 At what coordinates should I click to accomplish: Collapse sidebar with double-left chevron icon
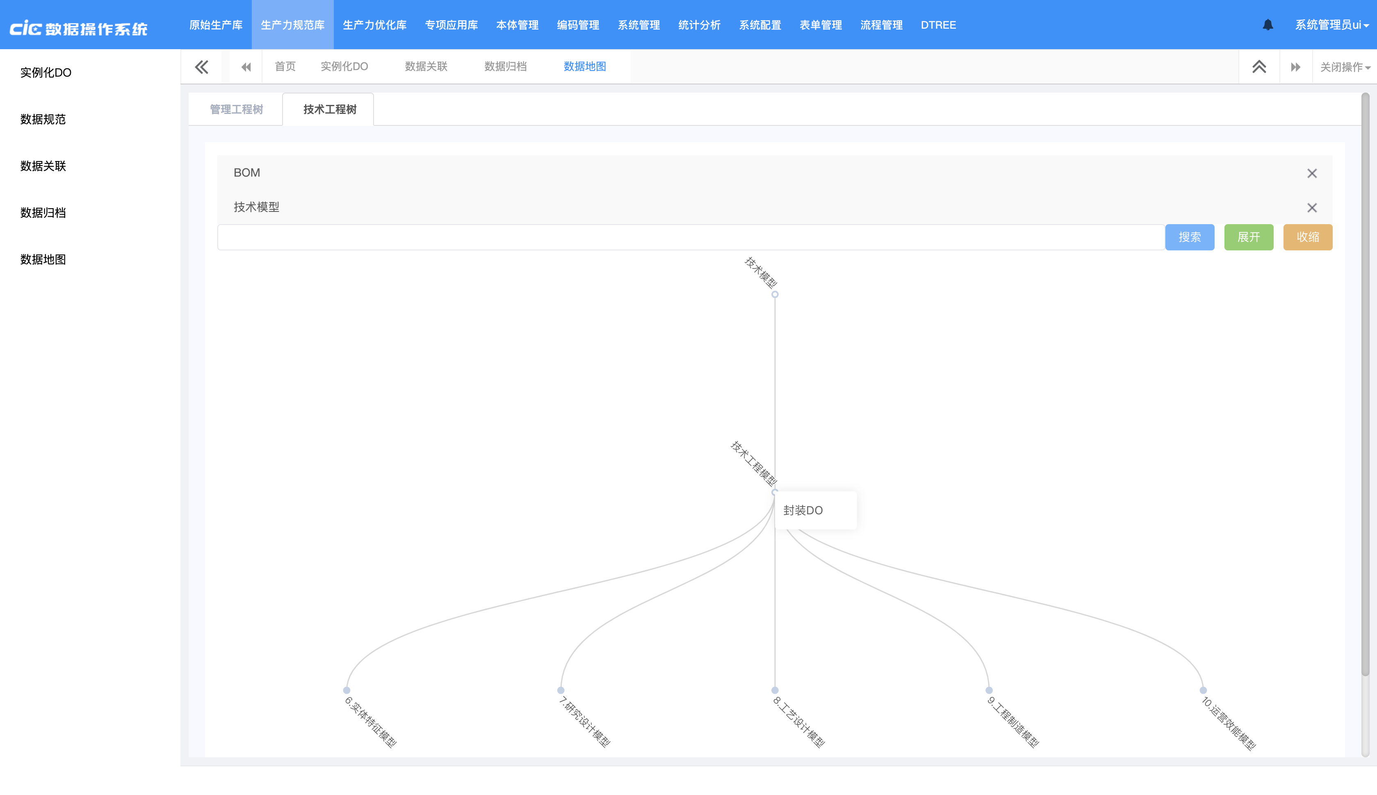pyautogui.click(x=202, y=67)
